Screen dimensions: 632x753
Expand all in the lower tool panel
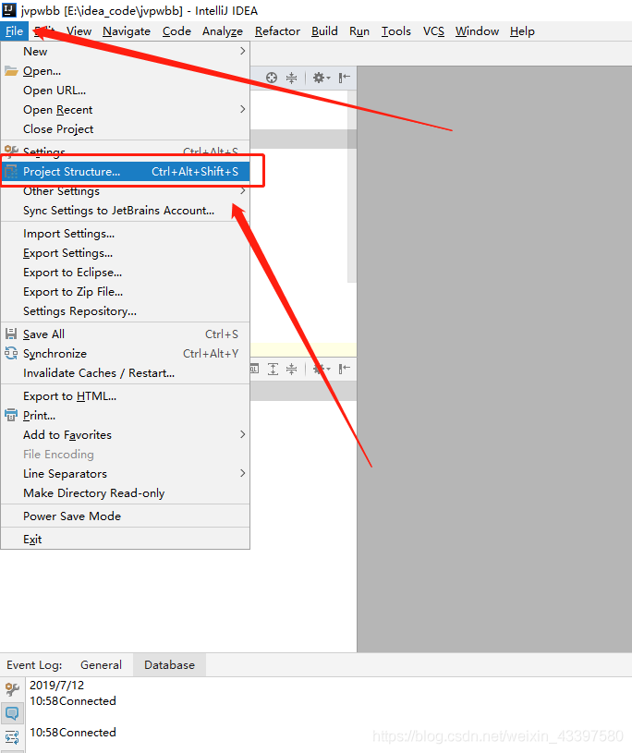(x=273, y=369)
